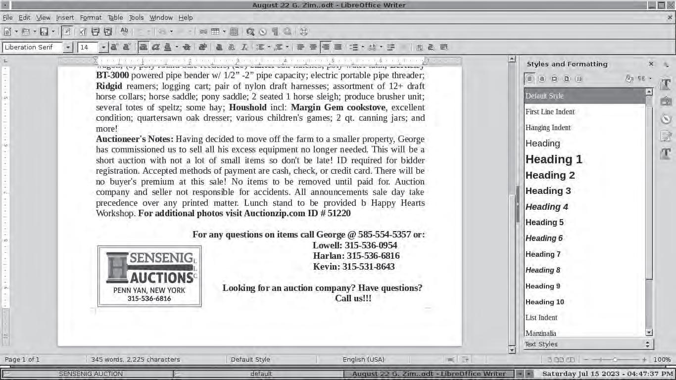Screen dimensions: 676x380
Task: Open the Insert menu
Action: [65, 17]
